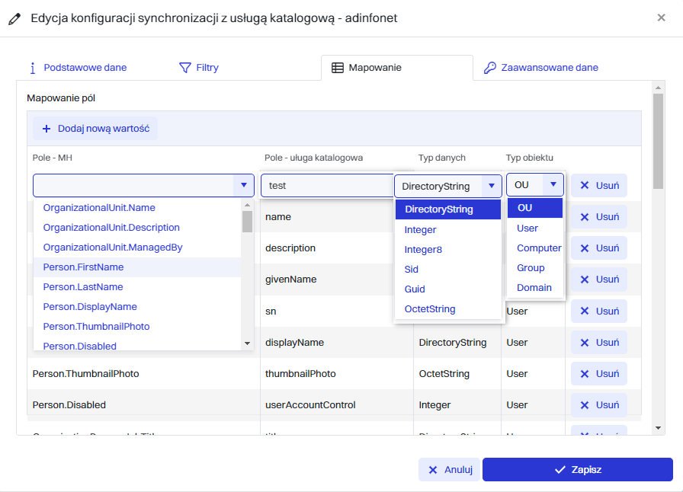
Task: Click the pencil edit icon in dialog title
Action: pyautogui.click(x=15, y=18)
